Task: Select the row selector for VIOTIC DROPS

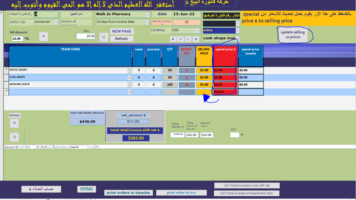Action: point(6,70)
